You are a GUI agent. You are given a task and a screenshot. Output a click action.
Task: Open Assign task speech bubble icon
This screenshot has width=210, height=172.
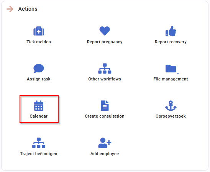39,69
